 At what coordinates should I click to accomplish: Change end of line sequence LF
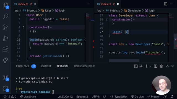(105, 97)
